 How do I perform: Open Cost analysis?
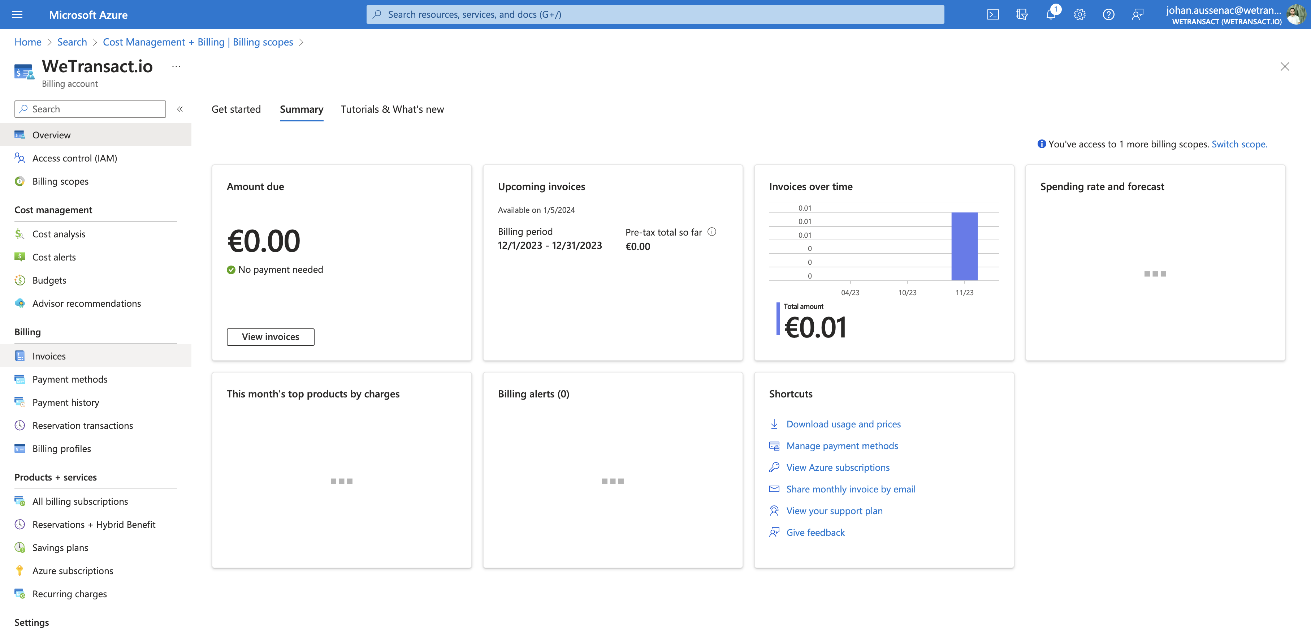click(96, 234)
